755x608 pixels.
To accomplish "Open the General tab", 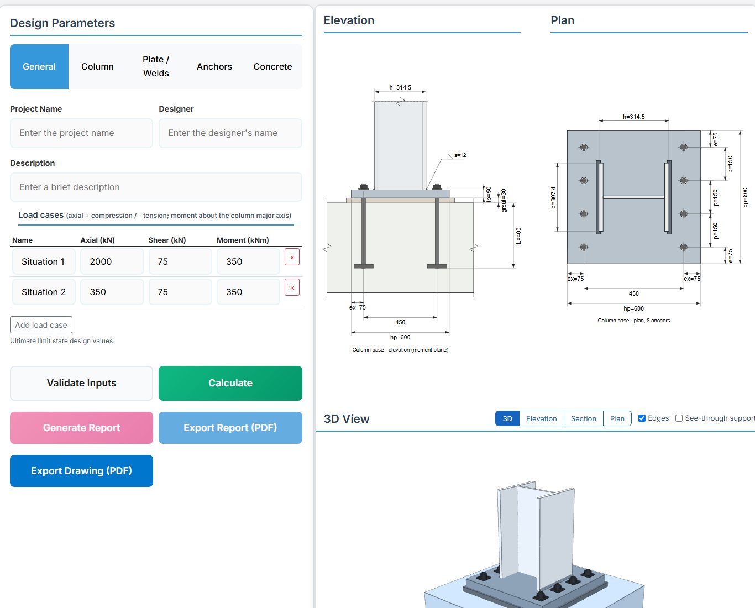I will 39,66.
